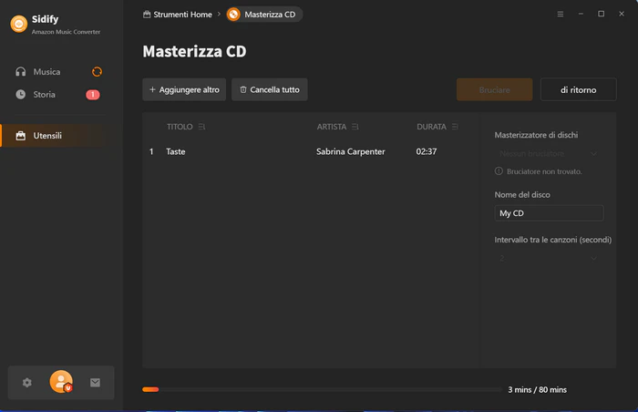The image size is (638, 412).
Task: Click the Masterizza CD breadcrumb tab
Action: coord(264,15)
